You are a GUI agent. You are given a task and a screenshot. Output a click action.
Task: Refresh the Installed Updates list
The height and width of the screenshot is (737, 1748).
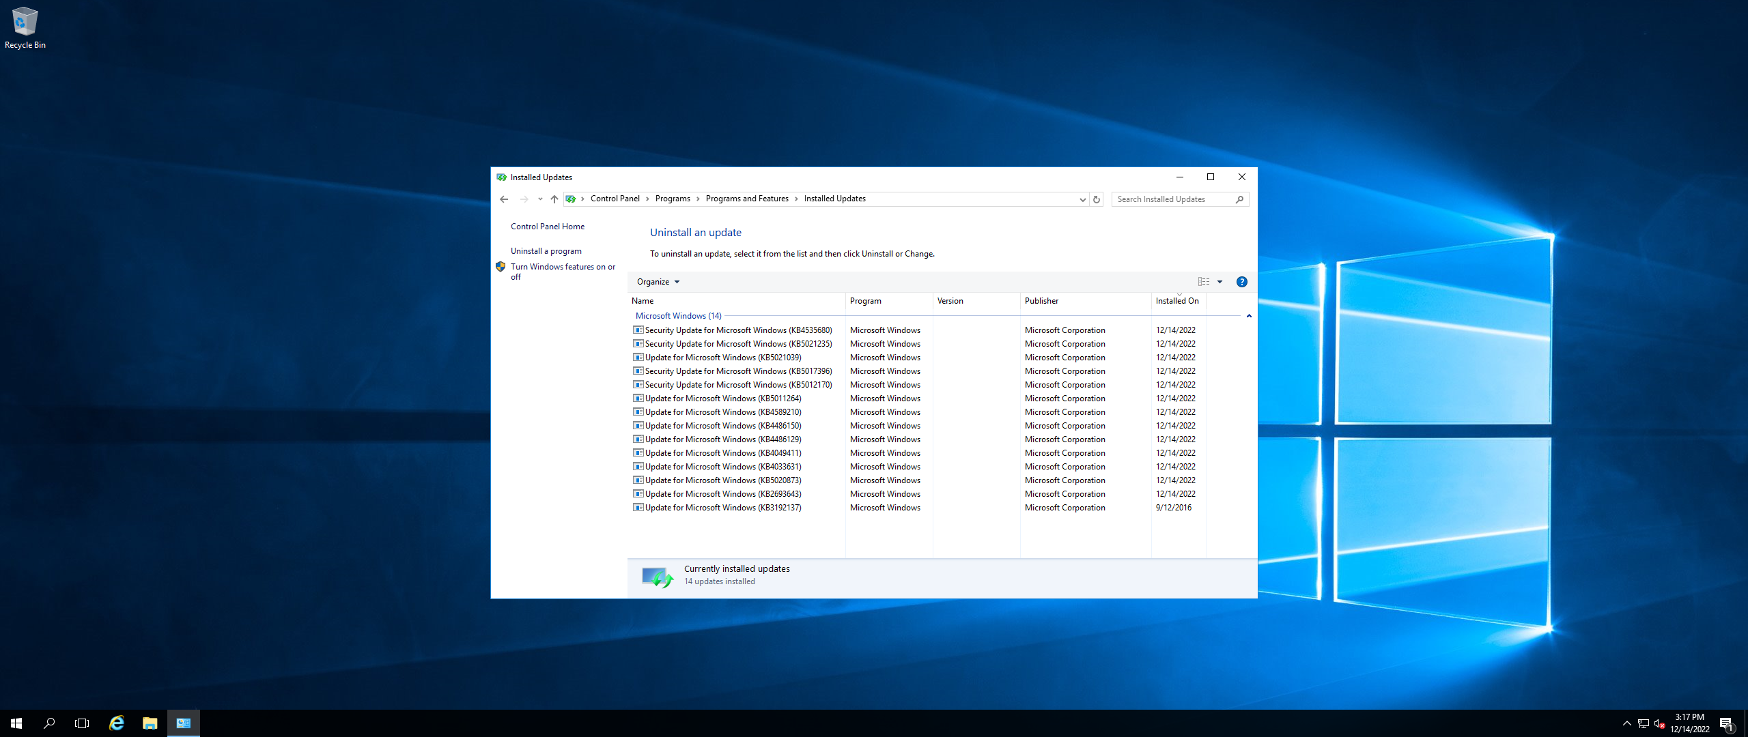[1097, 199]
